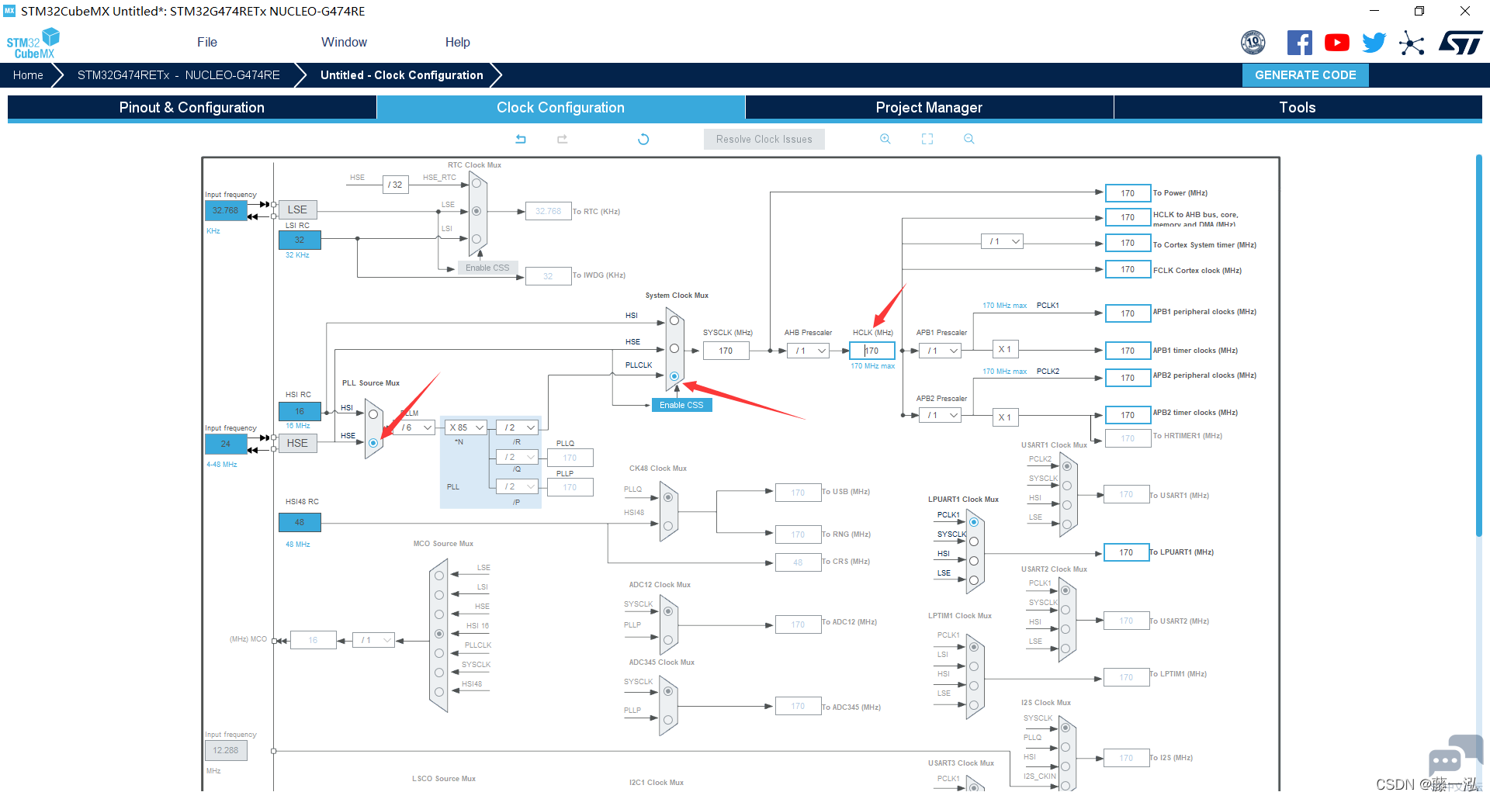Screen dimensions: 1490x799
Task: Select HSE as PLL source
Action: (x=373, y=443)
